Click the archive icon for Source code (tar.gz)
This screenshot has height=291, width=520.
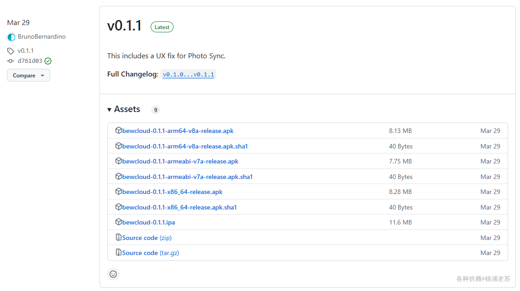[119, 253]
